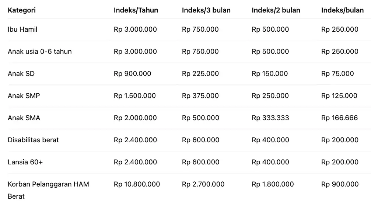Select the Indeks/bulan column header
Image resolution: width=371 pixels, height=202 pixels.
pyautogui.click(x=342, y=10)
